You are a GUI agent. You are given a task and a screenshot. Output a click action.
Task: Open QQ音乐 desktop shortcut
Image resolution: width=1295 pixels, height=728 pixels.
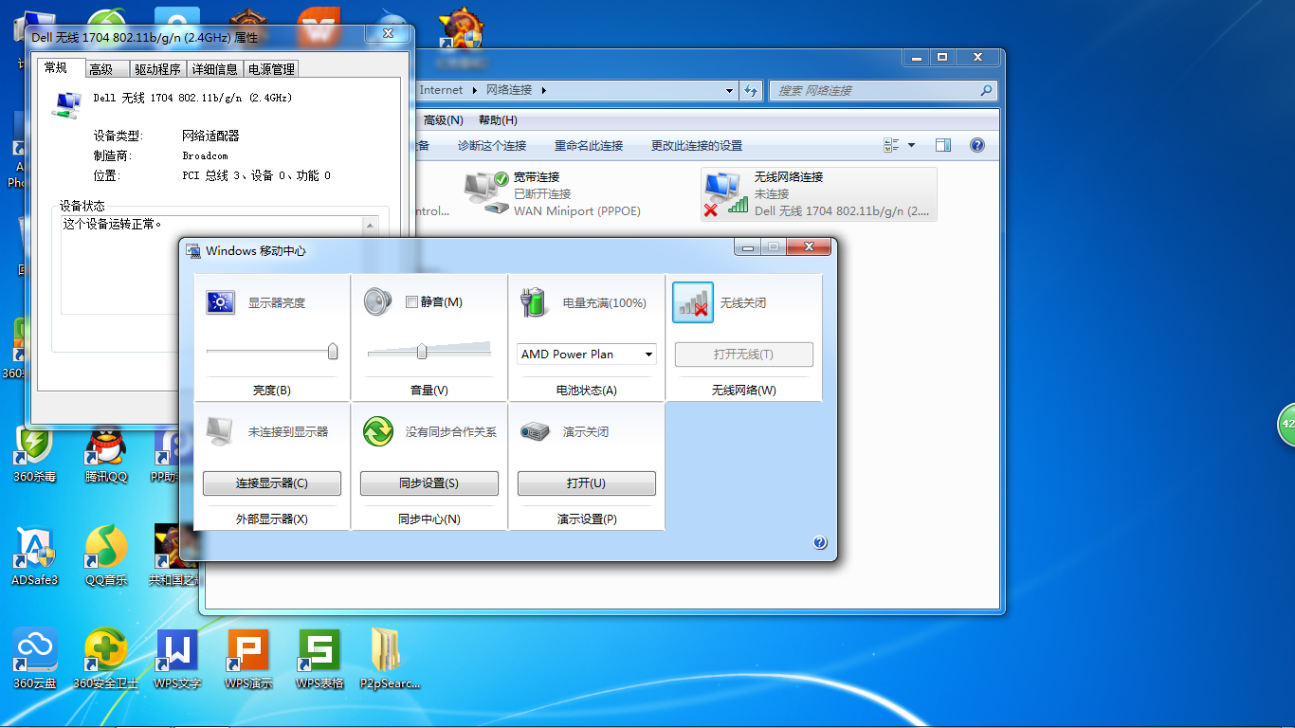click(106, 555)
